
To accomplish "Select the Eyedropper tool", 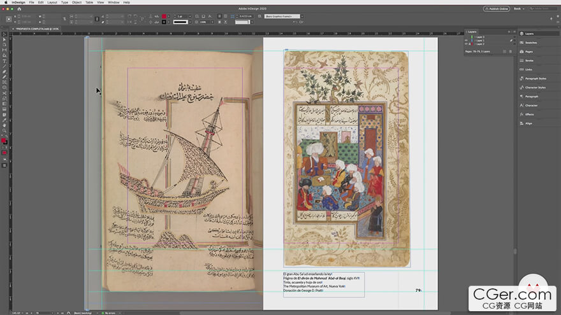I will point(4,120).
